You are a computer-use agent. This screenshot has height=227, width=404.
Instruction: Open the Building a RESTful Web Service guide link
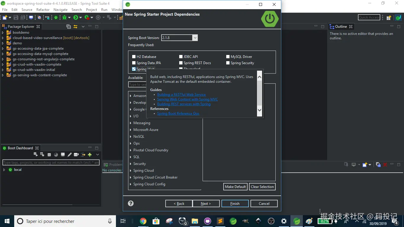[x=181, y=95]
